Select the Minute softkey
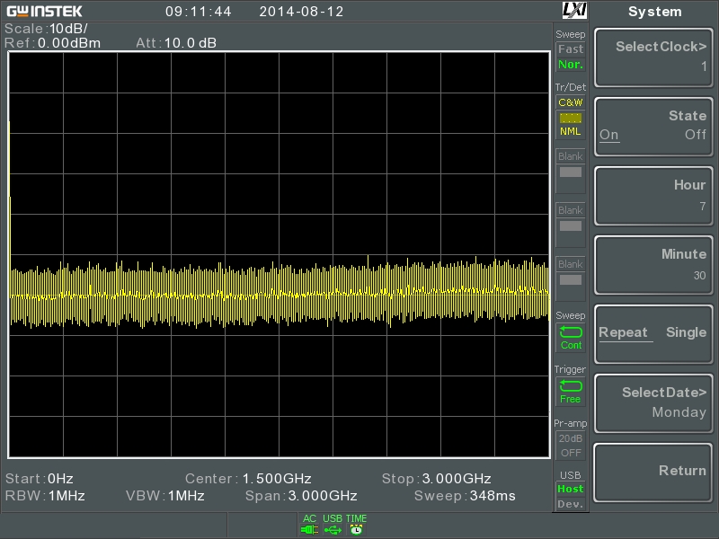 [x=653, y=264]
